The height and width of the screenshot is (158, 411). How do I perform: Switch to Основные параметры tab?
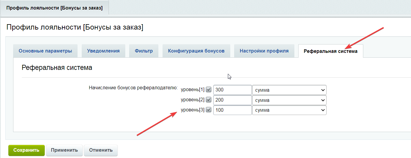coord(45,51)
